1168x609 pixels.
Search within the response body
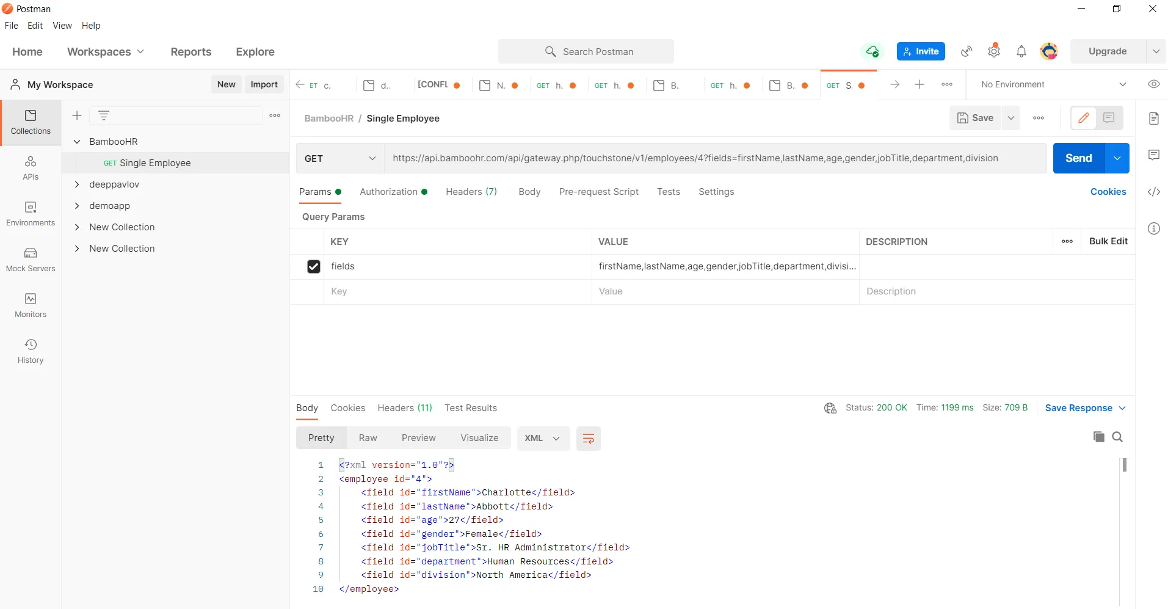[x=1117, y=437]
